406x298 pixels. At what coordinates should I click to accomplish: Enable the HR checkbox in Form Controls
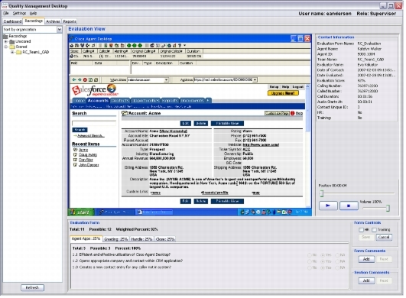coord(361,230)
